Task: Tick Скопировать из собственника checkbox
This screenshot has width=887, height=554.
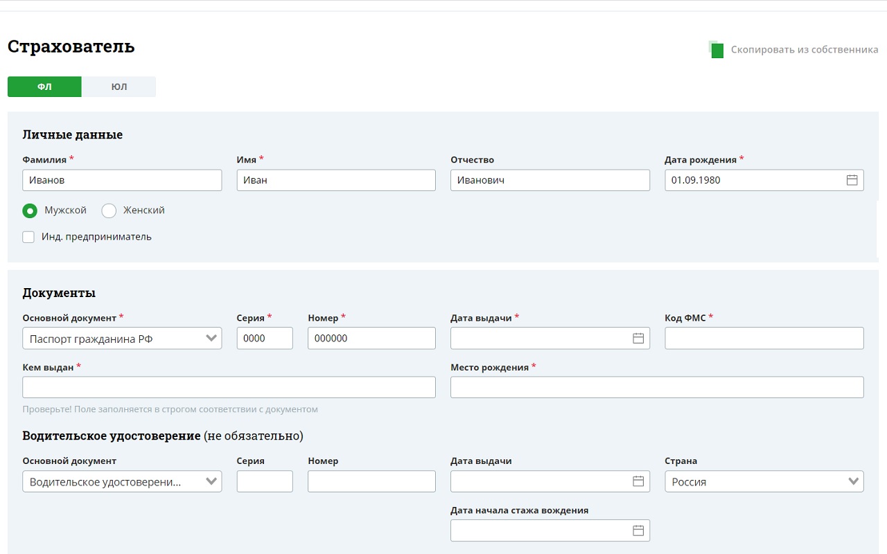Action: [x=717, y=51]
